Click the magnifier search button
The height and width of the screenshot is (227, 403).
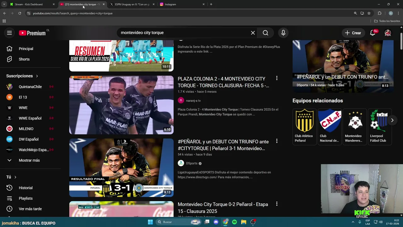(265, 33)
